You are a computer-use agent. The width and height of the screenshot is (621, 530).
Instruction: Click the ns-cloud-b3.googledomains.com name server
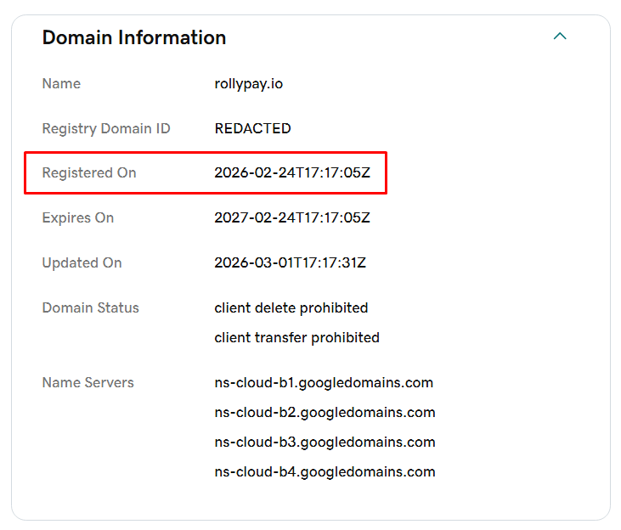(325, 442)
